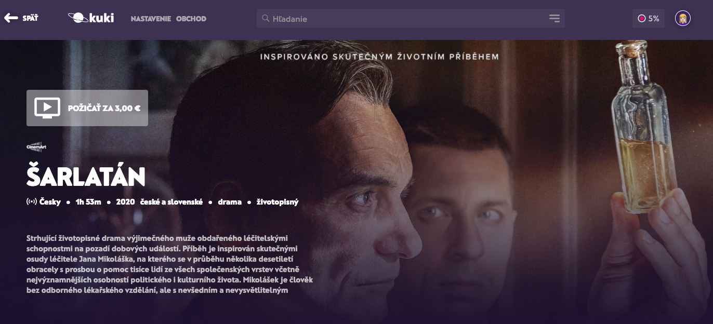Rent movie with Požičať za 3,00 €
Viewport: 713px width, 324px height.
pyautogui.click(x=87, y=108)
